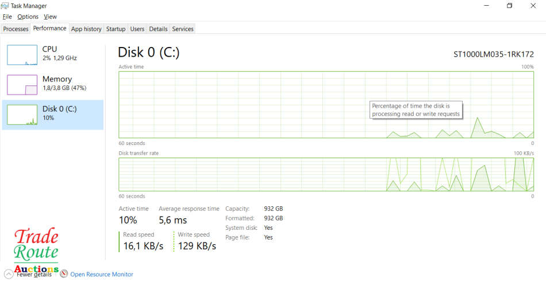The width and height of the screenshot is (546, 286).
Task: Click the Active time disk graph
Action: (x=326, y=105)
